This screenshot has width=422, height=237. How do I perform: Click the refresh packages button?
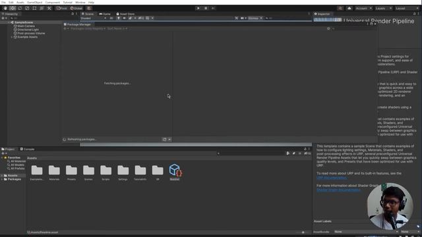click(164, 140)
